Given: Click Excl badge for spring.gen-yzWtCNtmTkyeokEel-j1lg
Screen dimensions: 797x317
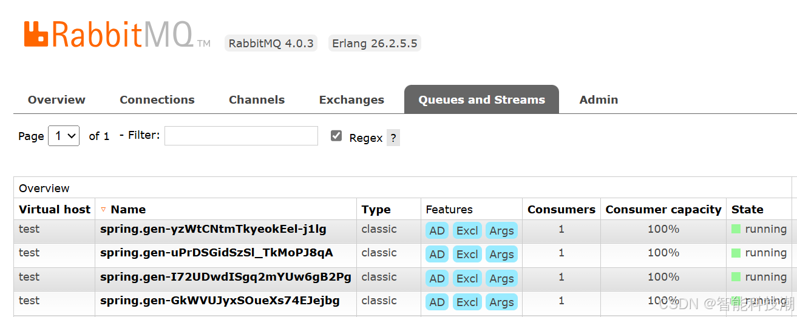Looking at the screenshot, I should click(467, 230).
